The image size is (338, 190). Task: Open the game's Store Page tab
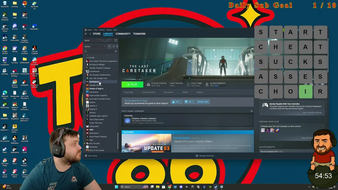tap(129, 92)
